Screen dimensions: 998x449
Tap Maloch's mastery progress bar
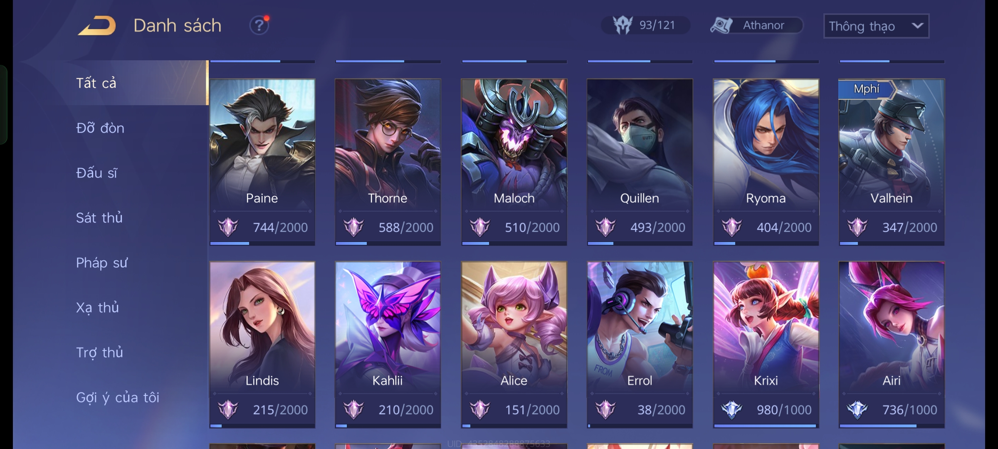click(514, 243)
